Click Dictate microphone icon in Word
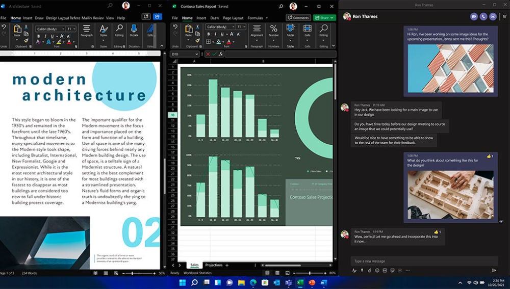Screen dimensions: 510x289 pos(134,29)
